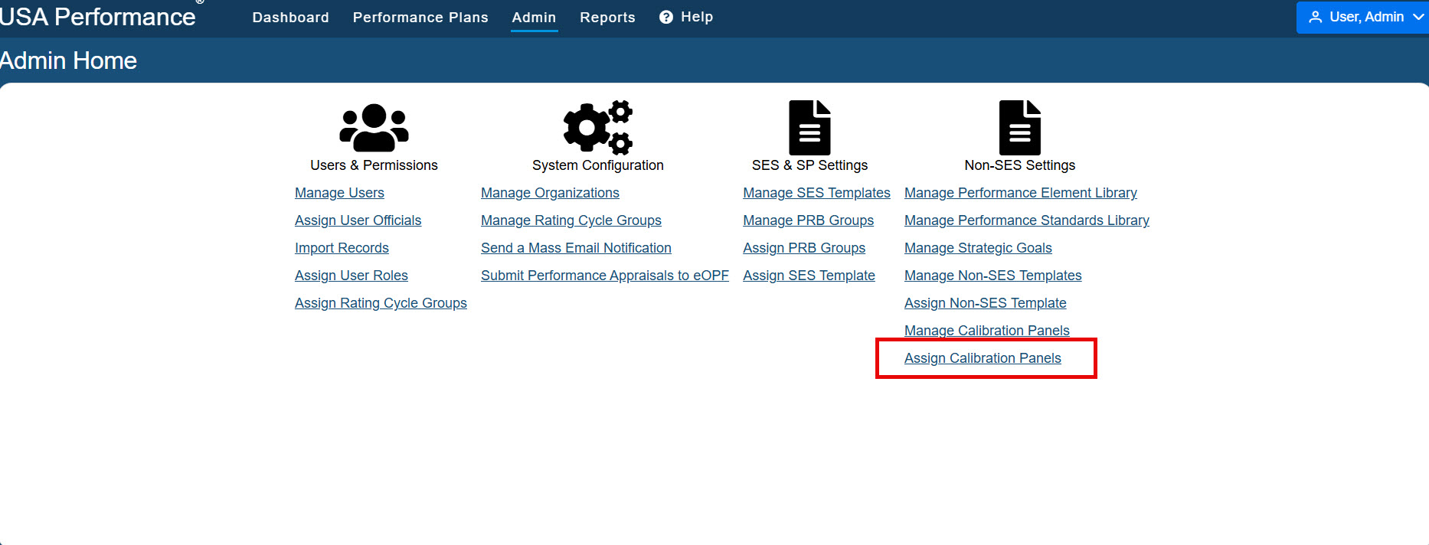This screenshot has width=1429, height=545.
Task: Open Manage Performance Standards Library
Action: 1027,220
